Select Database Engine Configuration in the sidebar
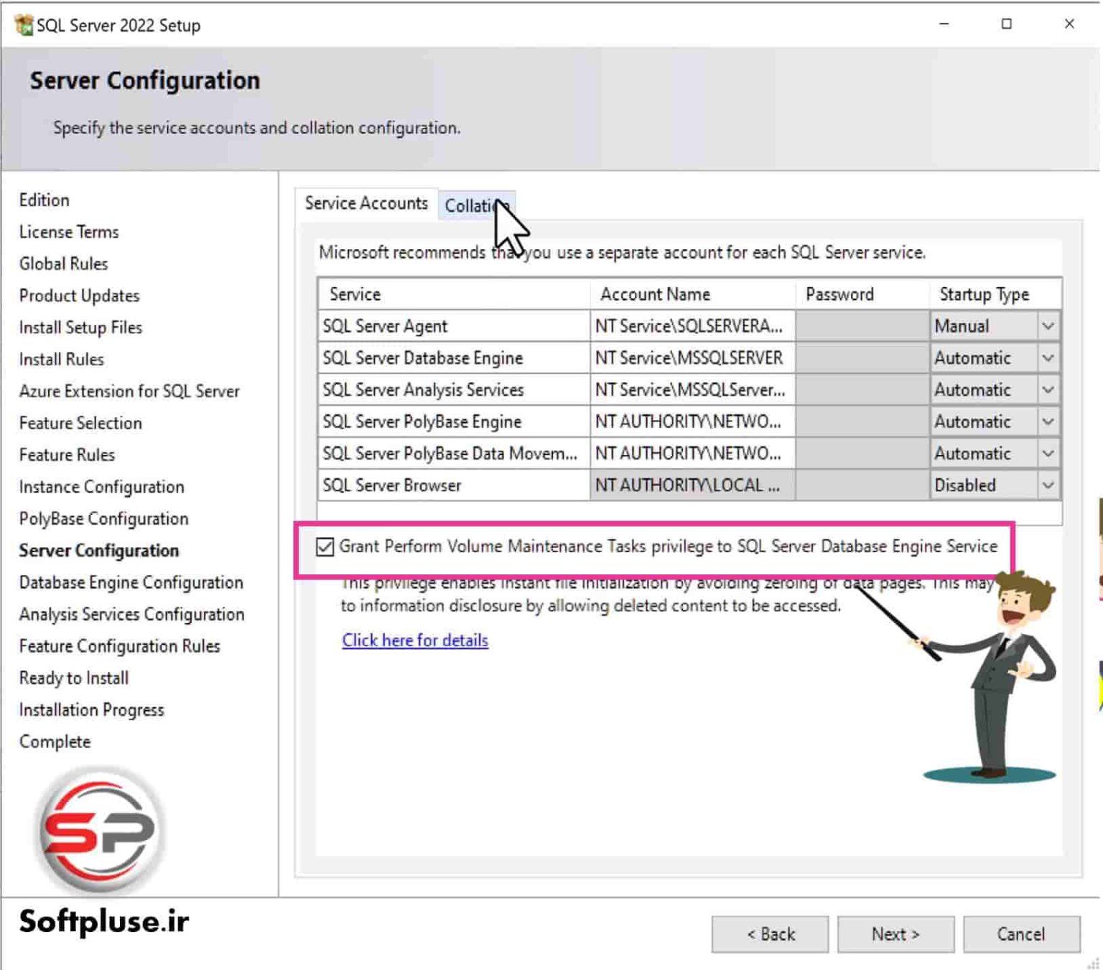The width and height of the screenshot is (1103, 970). tap(131, 582)
